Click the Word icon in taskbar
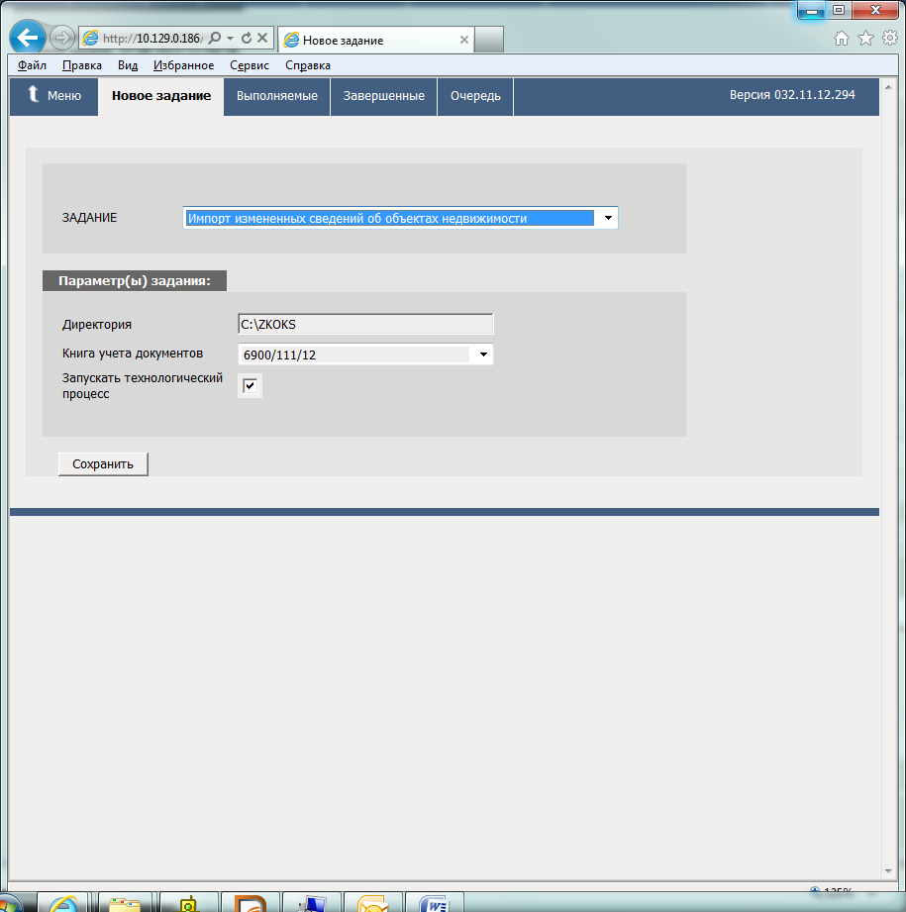Screen dimensions: 906x912 435,903
